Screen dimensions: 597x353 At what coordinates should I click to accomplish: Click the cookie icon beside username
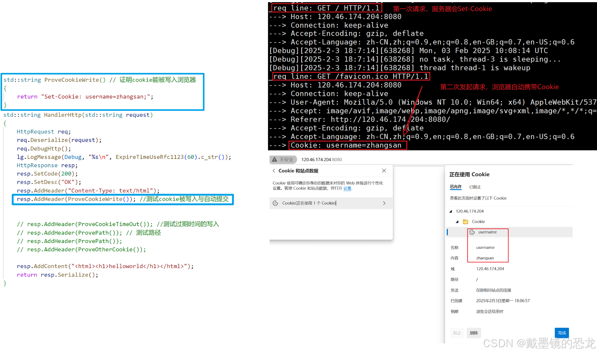(x=472, y=232)
